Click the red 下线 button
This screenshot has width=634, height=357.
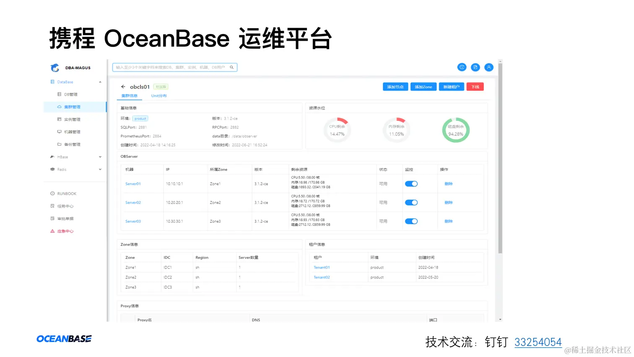tap(475, 87)
